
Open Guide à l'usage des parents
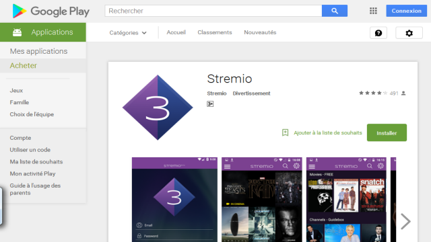35,189
